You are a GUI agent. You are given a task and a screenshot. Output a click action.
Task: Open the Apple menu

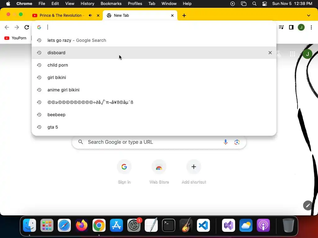pyautogui.click(x=8, y=3)
